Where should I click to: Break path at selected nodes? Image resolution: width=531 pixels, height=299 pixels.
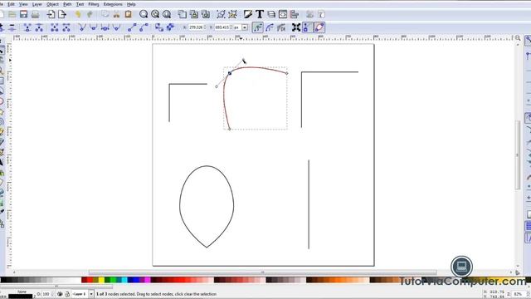(39, 27)
